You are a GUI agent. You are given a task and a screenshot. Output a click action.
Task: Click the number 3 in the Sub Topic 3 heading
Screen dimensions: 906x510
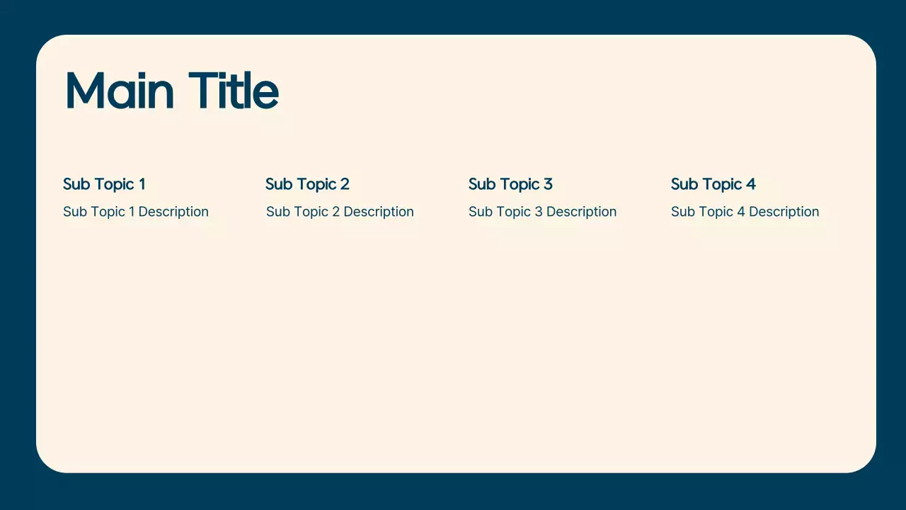point(548,184)
